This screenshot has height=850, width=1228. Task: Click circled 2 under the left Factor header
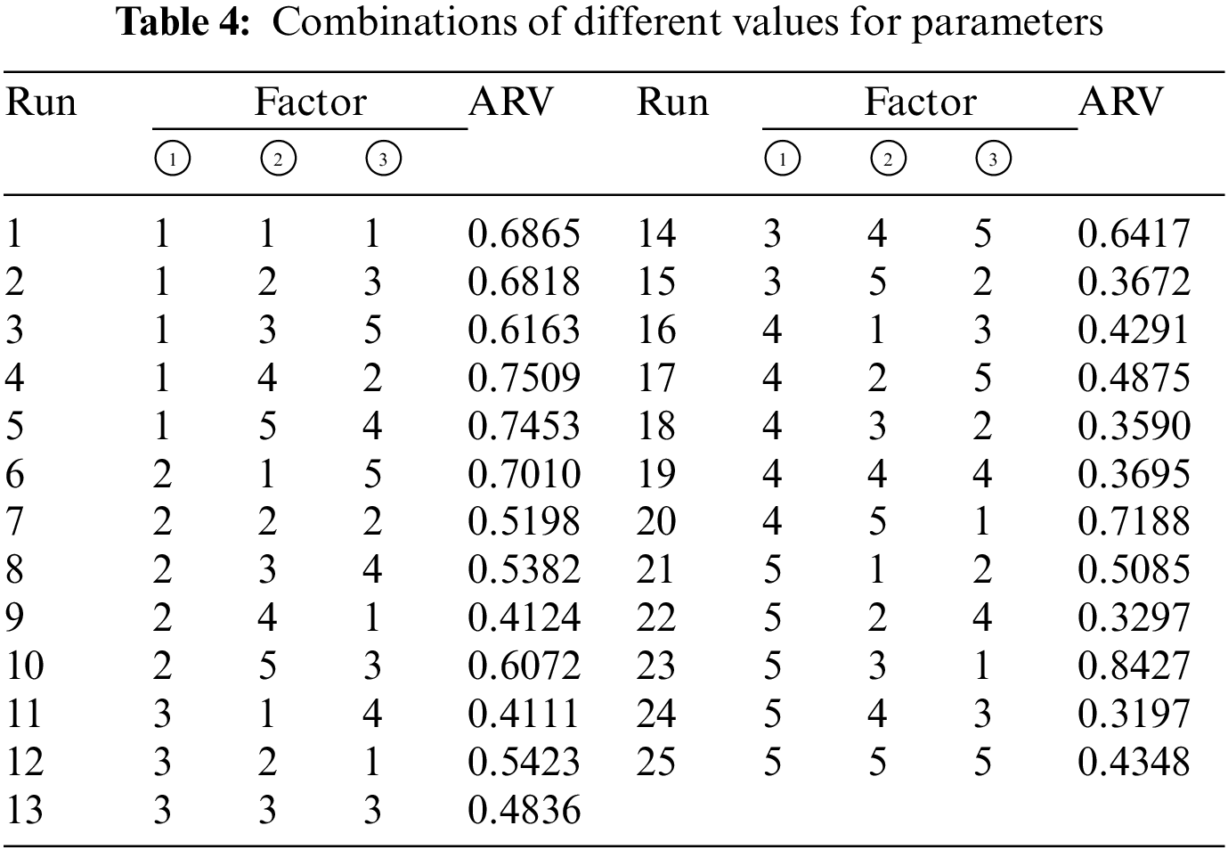pos(278,159)
